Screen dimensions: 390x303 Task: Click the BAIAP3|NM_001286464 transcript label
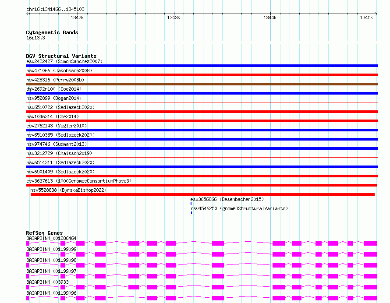point(51,238)
